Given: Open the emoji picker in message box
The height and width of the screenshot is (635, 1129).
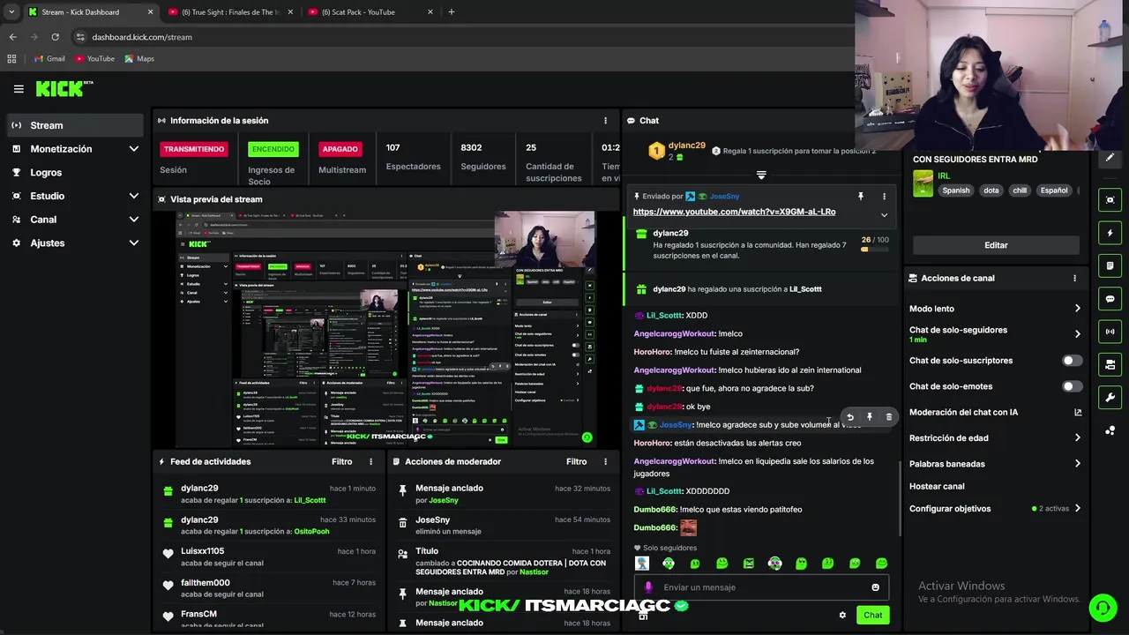Looking at the screenshot, I should click(x=875, y=587).
